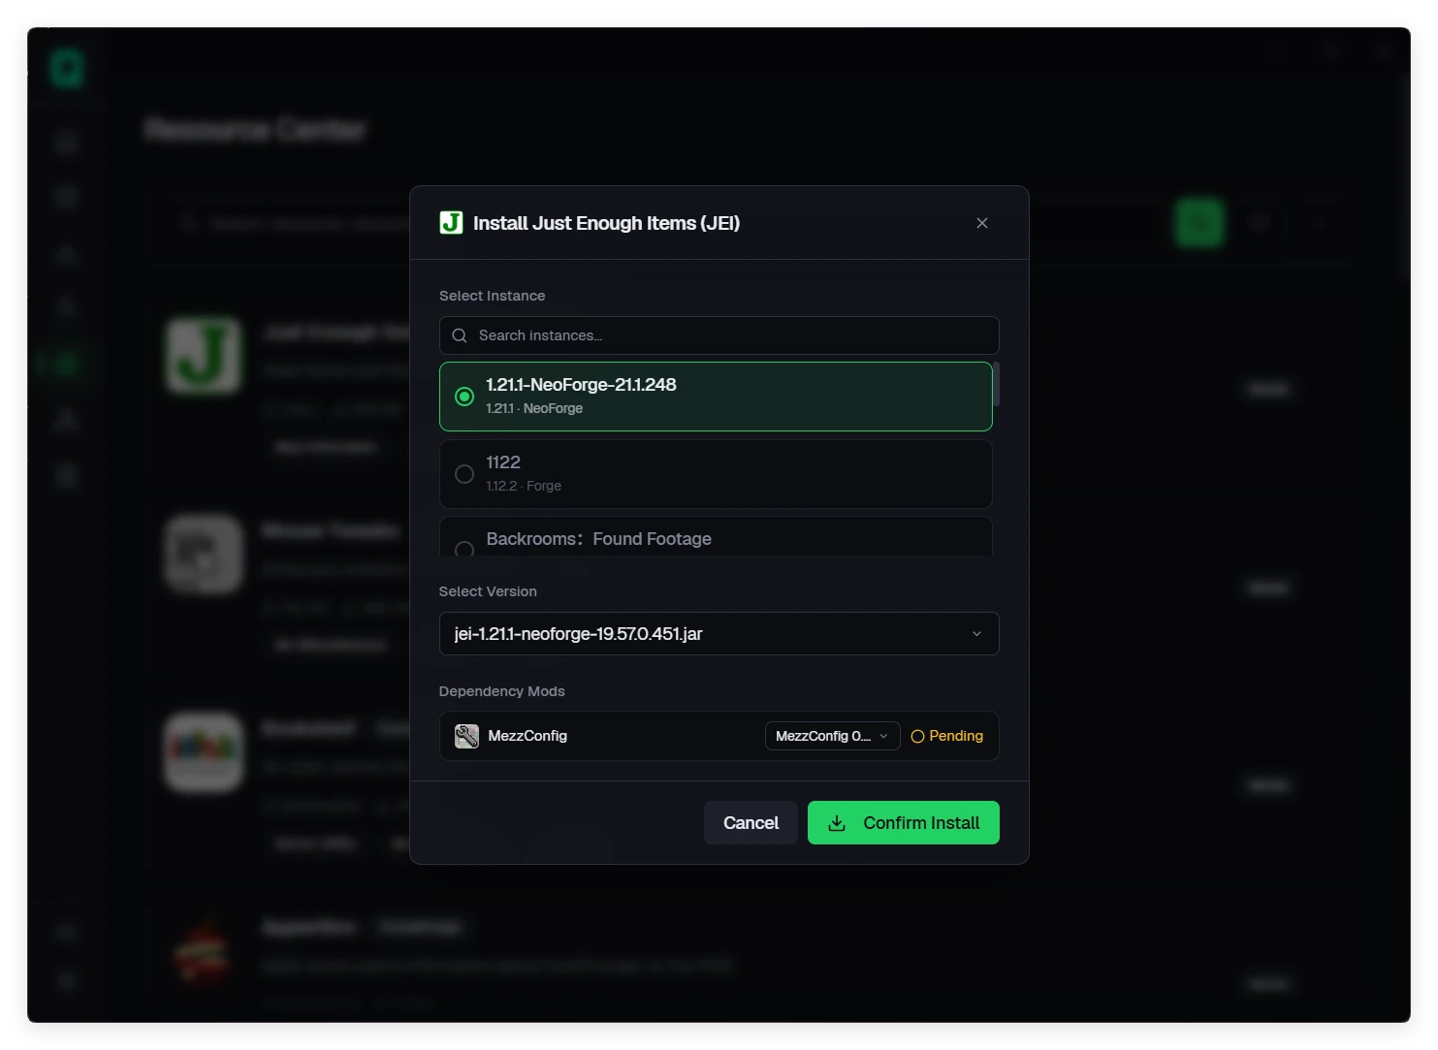Screen dimensions: 1438x1050
Task: Click the blurred JEI thumbnail in Resource Center
Action: [x=204, y=355]
